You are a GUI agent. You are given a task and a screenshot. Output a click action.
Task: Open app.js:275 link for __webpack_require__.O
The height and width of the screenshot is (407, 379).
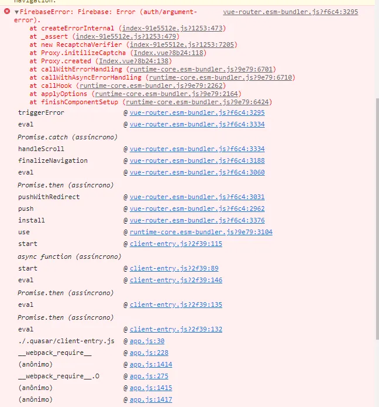pyautogui.click(x=149, y=376)
